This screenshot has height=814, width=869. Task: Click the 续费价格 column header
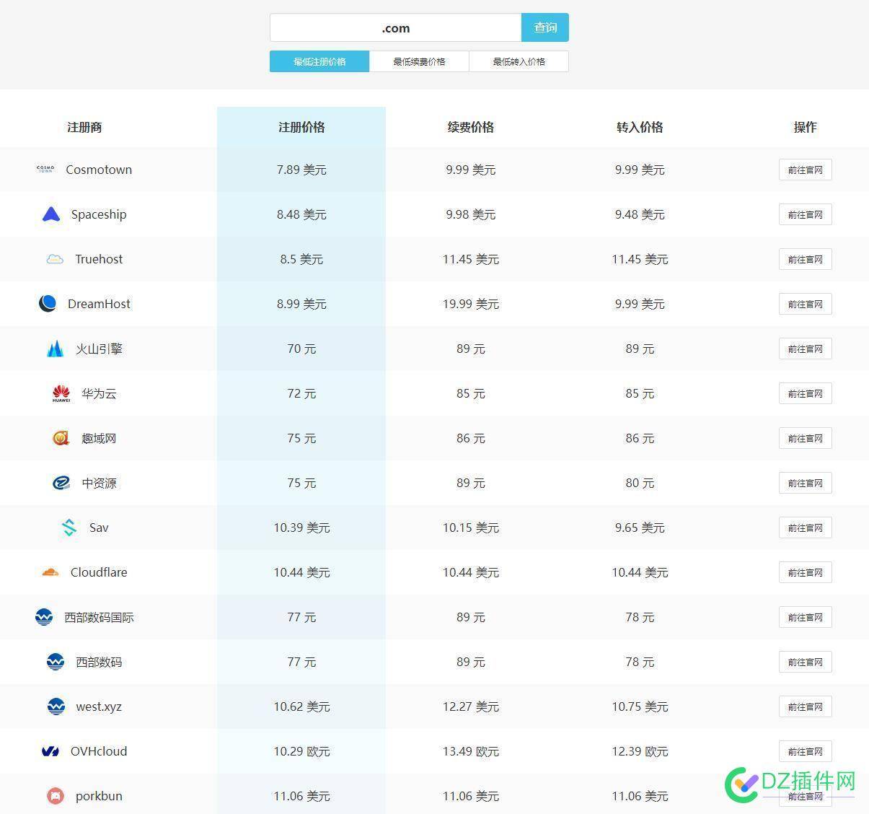[x=470, y=127]
